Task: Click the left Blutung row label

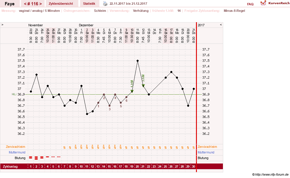Action: pos(20,158)
